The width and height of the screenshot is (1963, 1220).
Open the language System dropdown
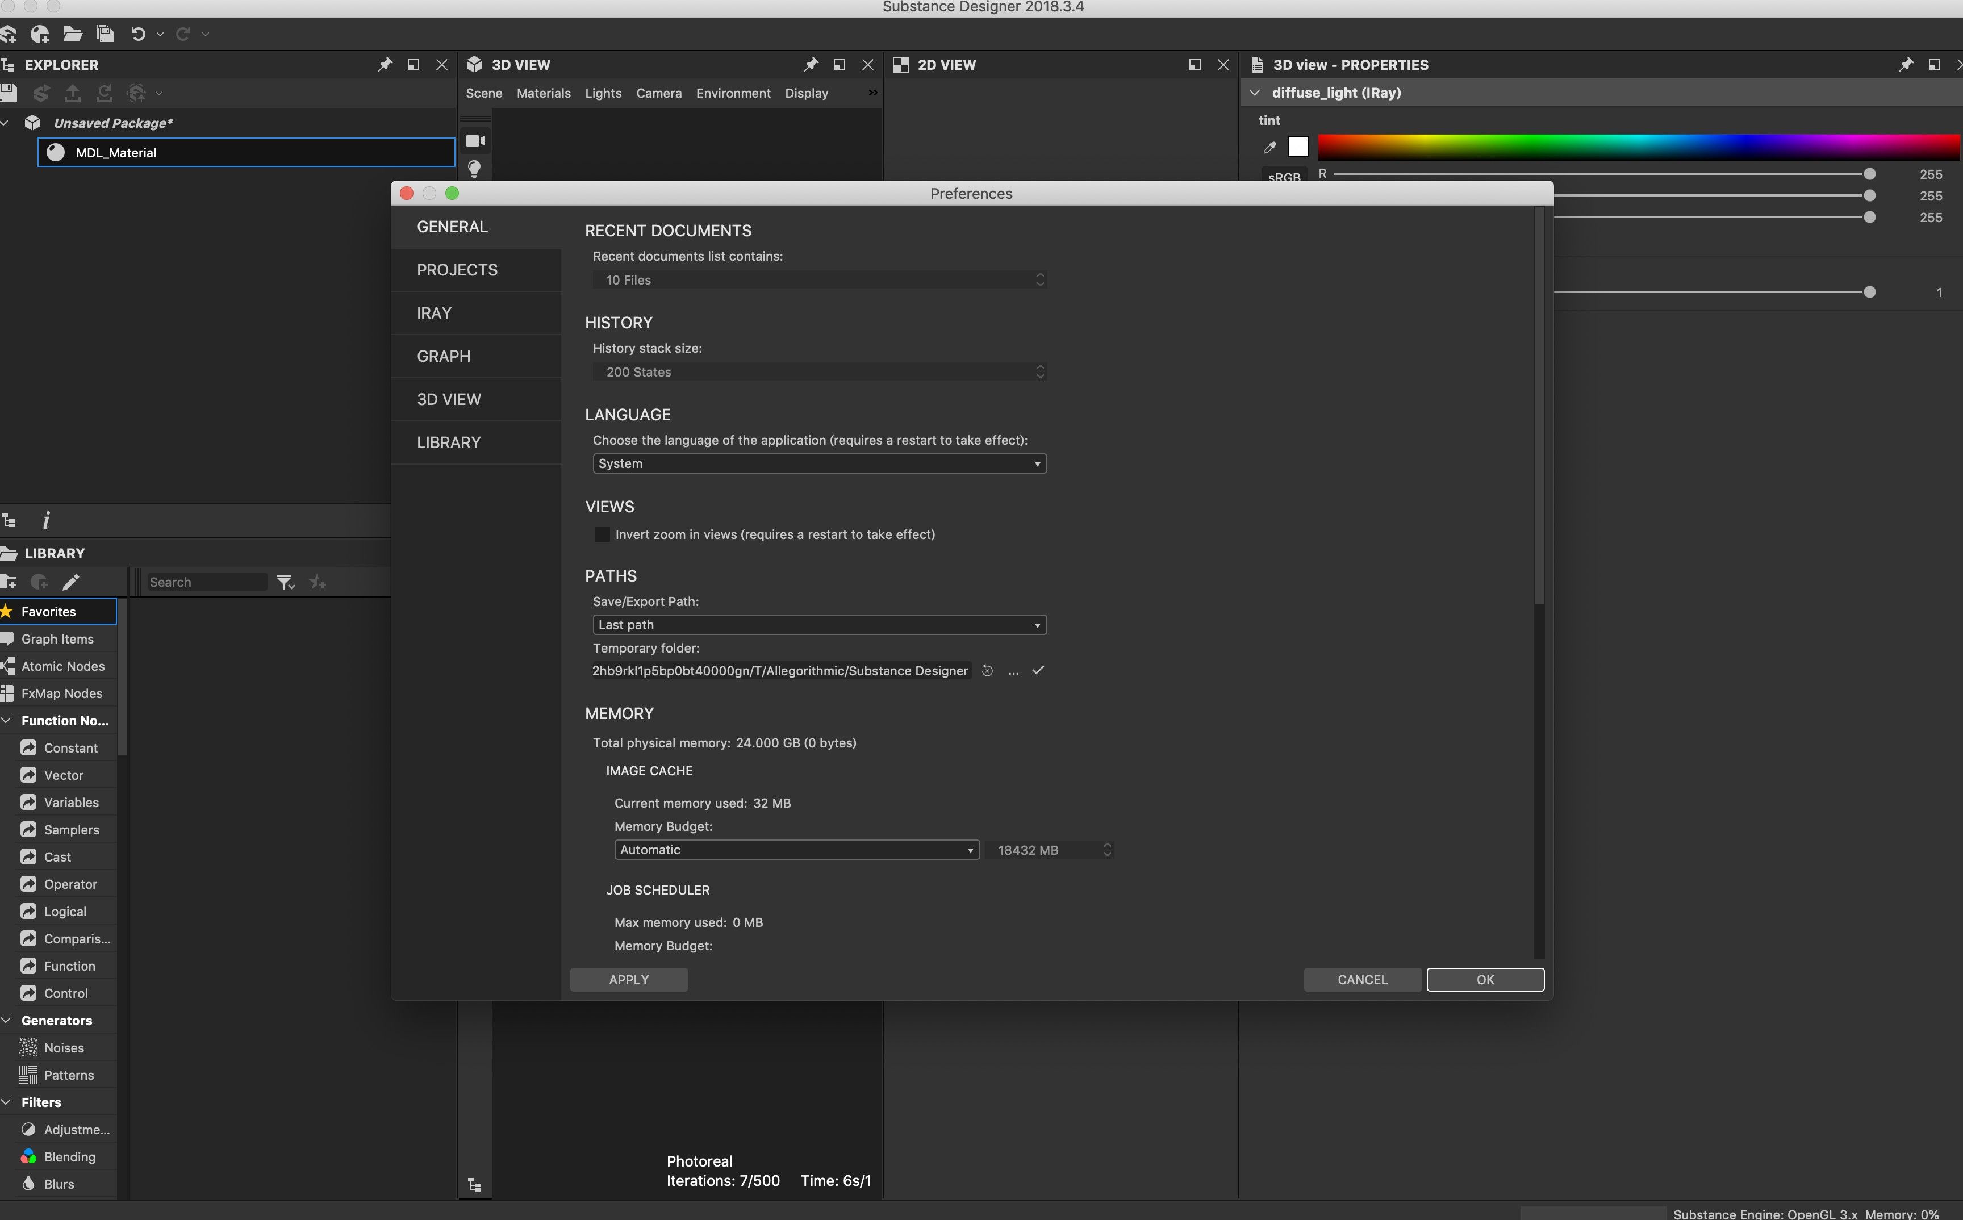pyautogui.click(x=820, y=464)
